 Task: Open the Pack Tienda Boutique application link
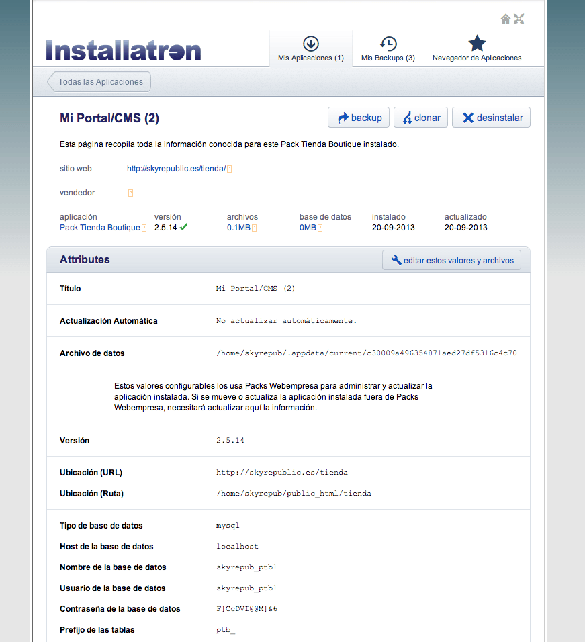coord(100,228)
